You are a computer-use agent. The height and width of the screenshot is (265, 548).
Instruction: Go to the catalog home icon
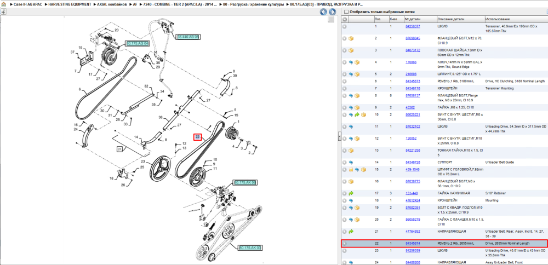(3, 5)
